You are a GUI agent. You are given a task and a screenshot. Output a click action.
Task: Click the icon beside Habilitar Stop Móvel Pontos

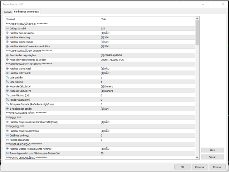point(7,131)
